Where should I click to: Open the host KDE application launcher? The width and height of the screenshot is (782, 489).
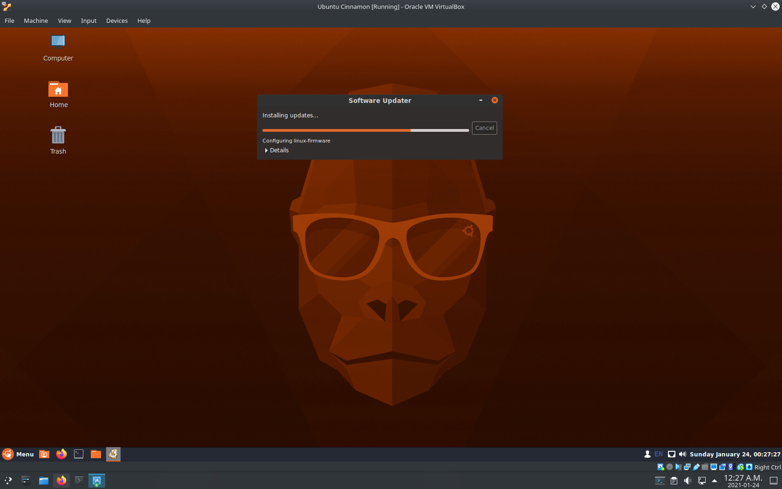(x=8, y=480)
